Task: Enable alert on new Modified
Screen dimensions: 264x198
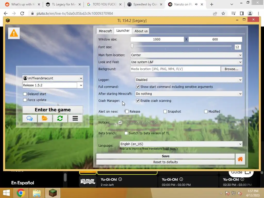Action: 206,111
